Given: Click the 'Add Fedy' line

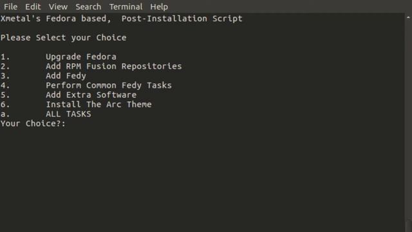Looking at the screenshot, I should pyautogui.click(x=43, y=76).
